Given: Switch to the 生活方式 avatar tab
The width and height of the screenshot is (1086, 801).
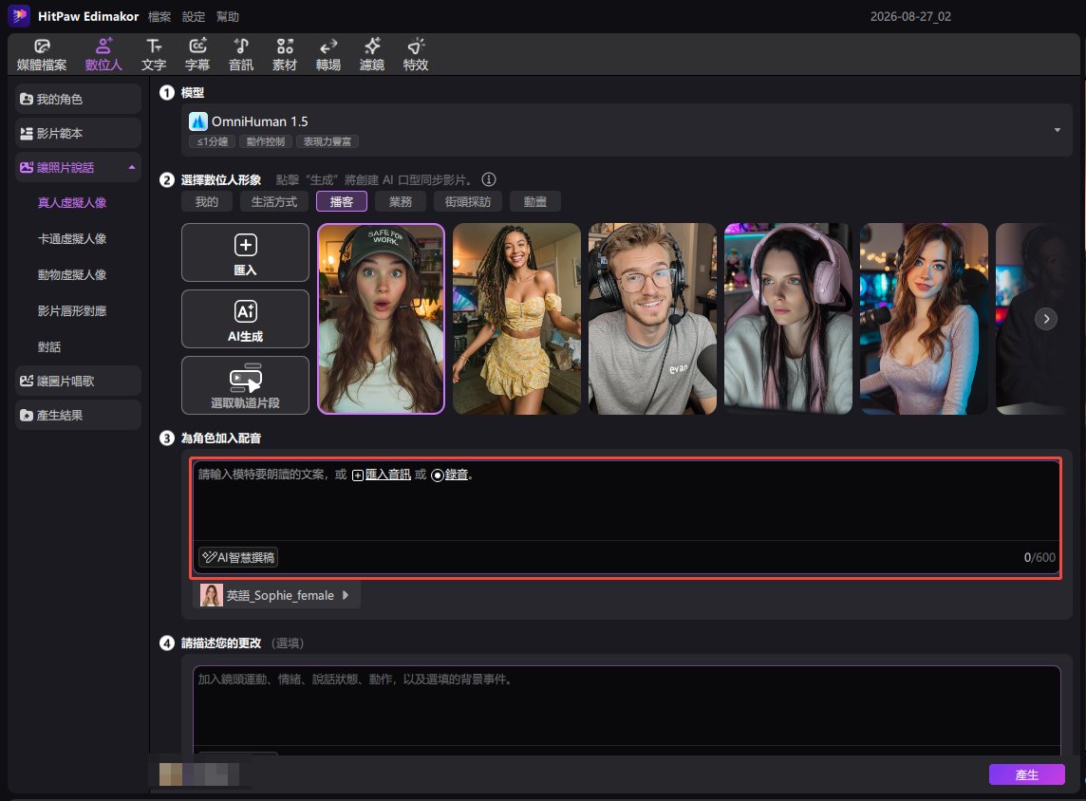Looking at the screenshot, I should (x=273, y=201).
